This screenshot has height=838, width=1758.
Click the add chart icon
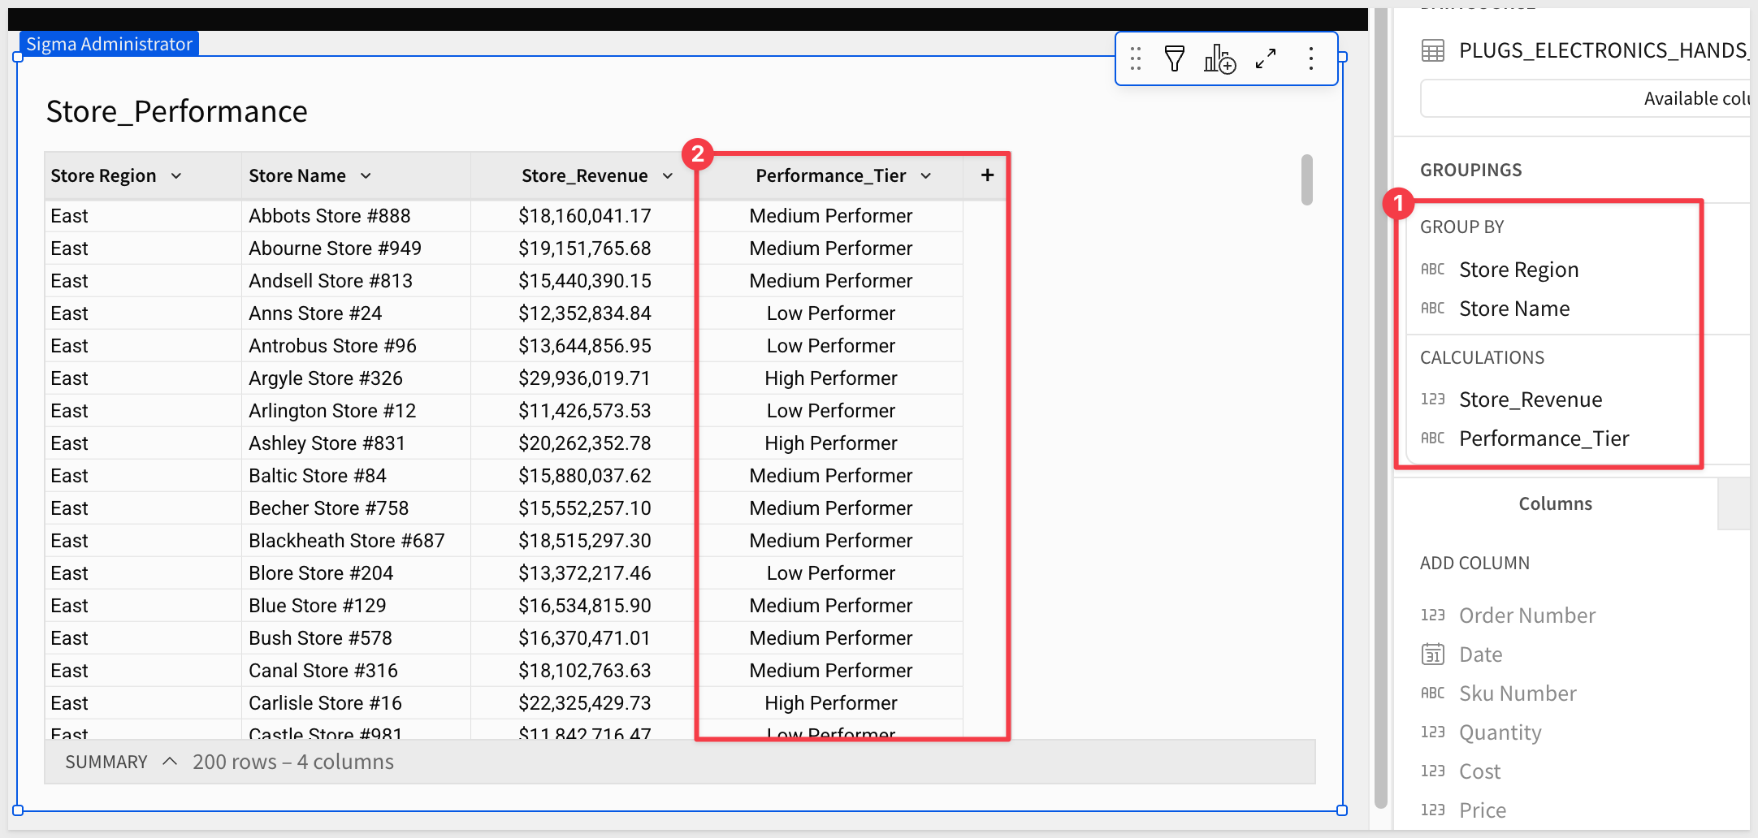(1219, 58)
